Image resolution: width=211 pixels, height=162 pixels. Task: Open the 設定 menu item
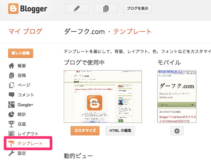click(x=22, y=153)
